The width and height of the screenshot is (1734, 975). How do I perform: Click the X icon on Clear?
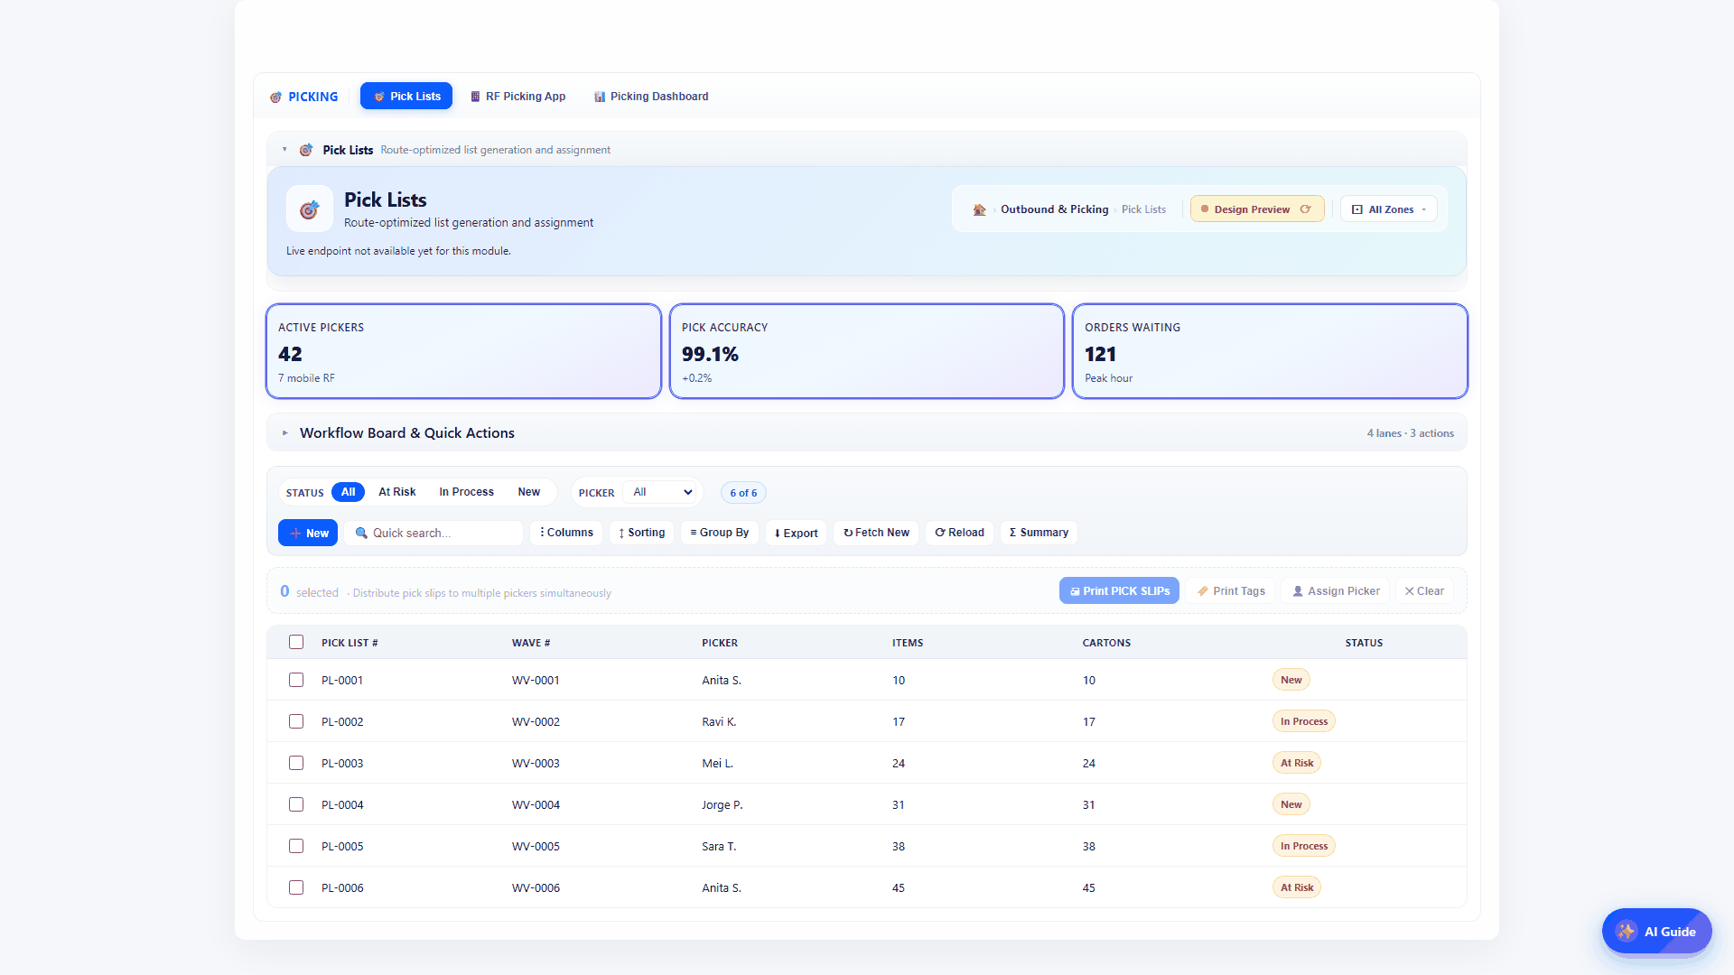(x=1409, y=591)
